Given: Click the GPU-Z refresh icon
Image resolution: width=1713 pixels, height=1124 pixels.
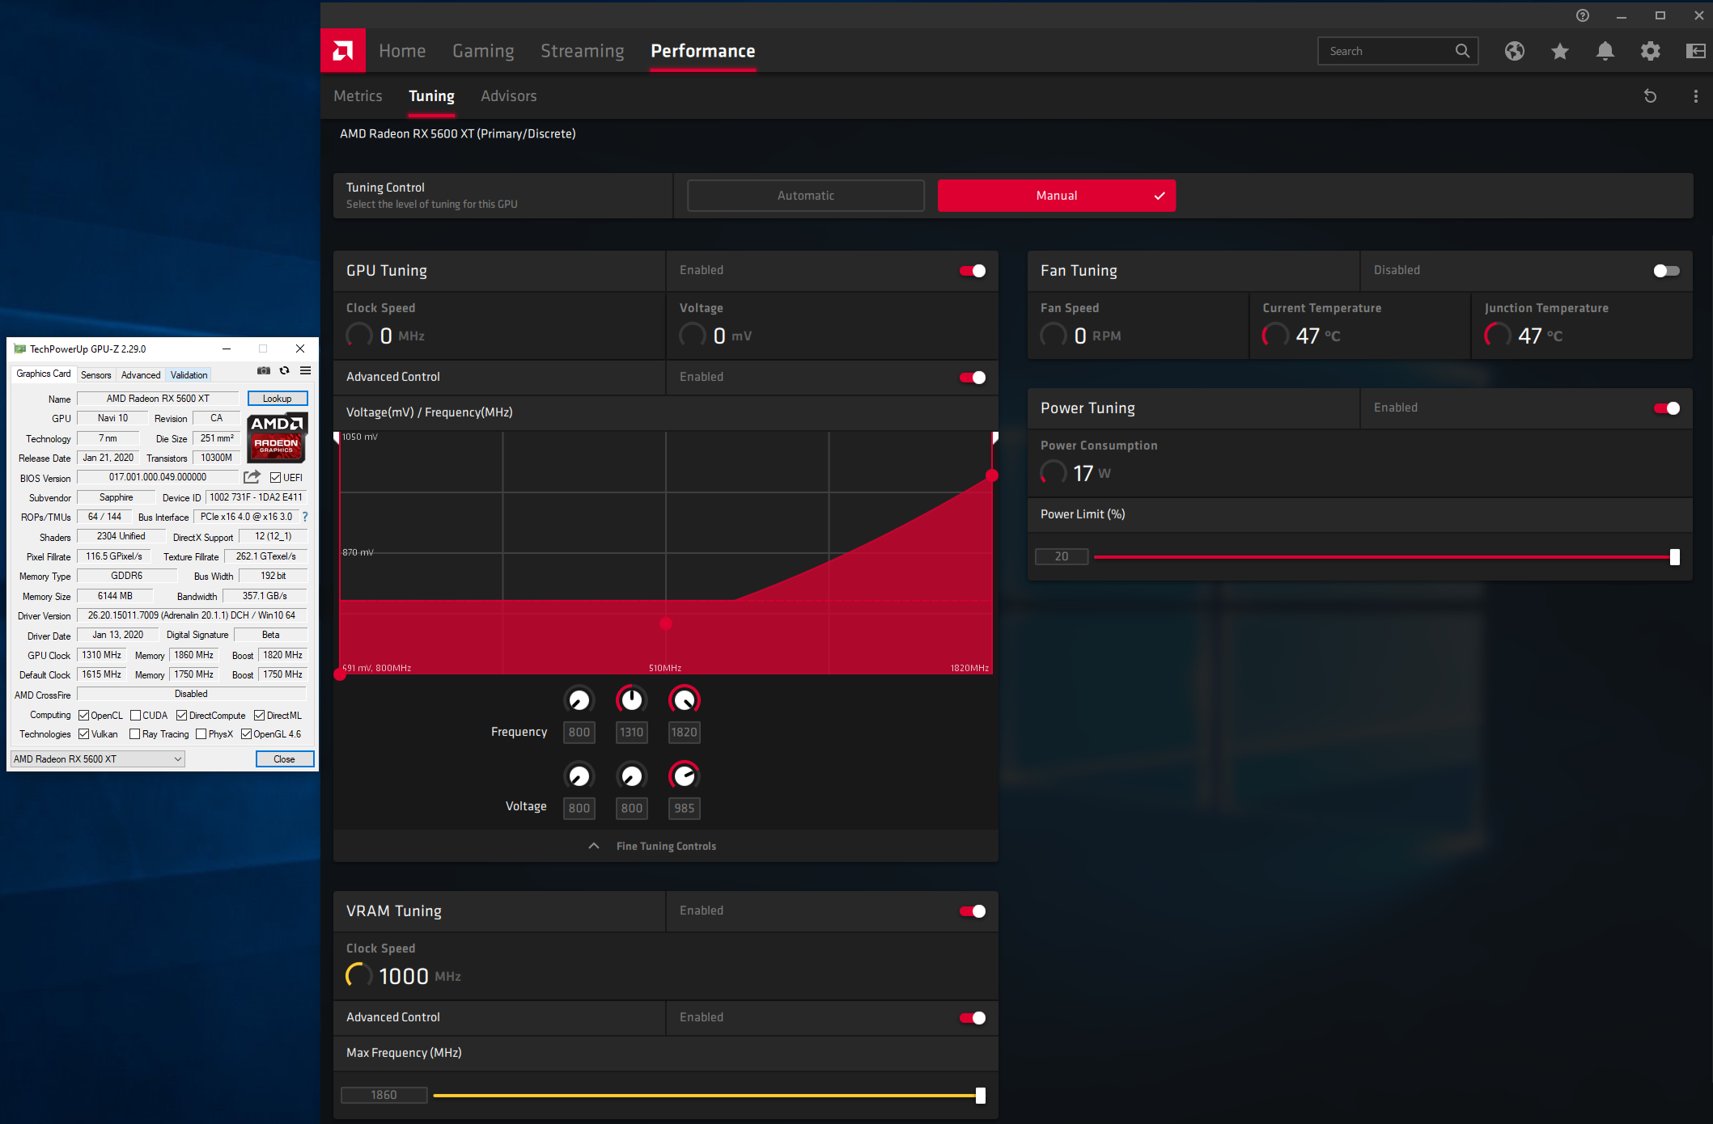Looking at the screenshot, I should pos(285,370).
